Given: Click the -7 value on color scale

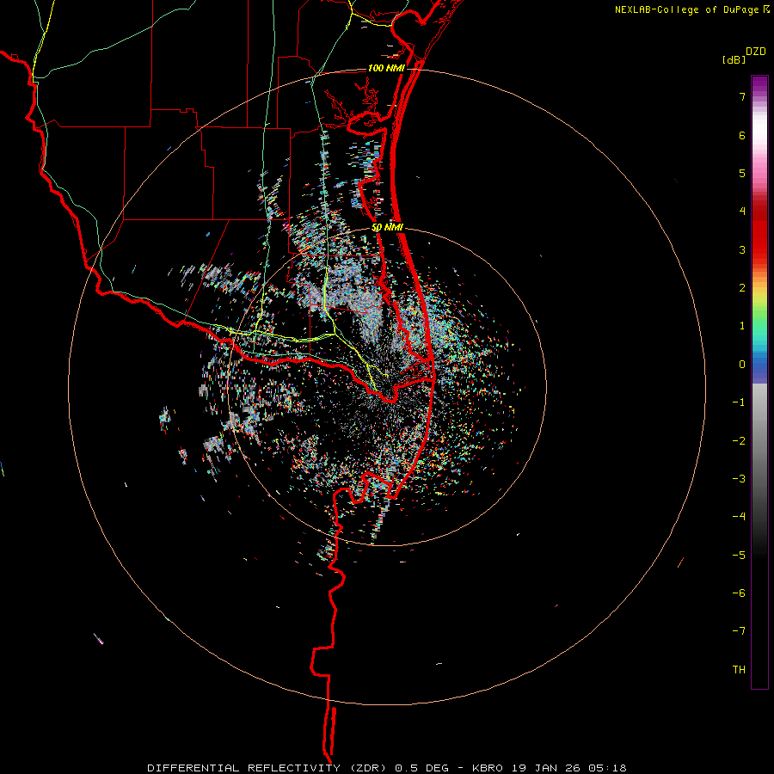Looking at the screenshot, I should click(739, 631).
